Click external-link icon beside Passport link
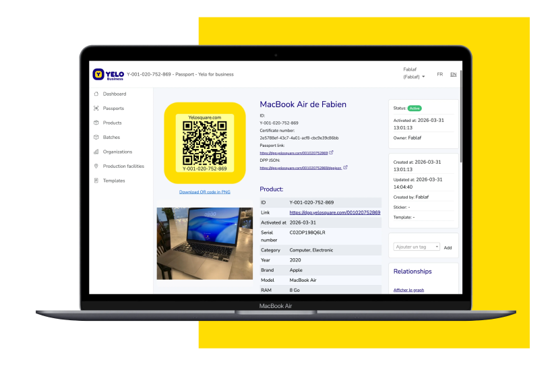Screen dimensions: 552x366 pyautogui.click(x=332, y=152)
